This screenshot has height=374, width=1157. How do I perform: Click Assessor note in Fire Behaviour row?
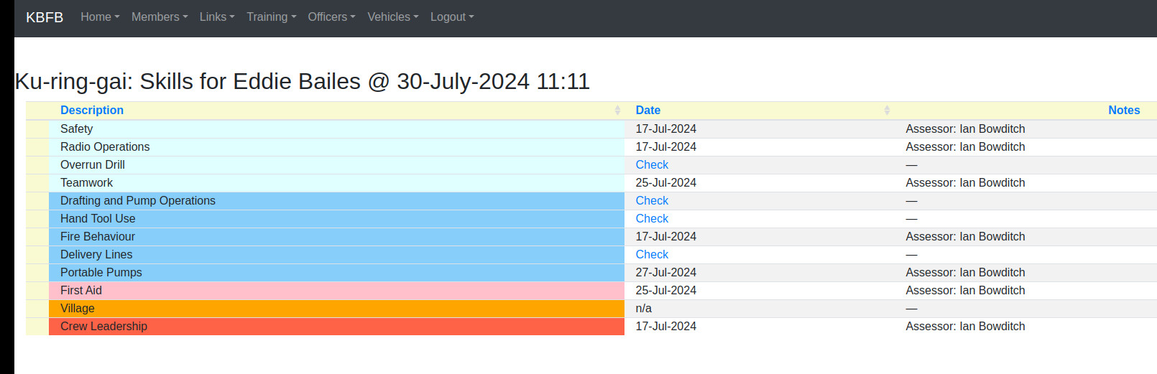pyautogui.click(x=965, y=237)
